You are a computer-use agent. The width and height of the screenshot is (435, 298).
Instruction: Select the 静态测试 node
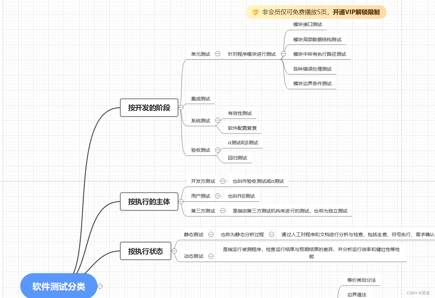pos(193,234)
